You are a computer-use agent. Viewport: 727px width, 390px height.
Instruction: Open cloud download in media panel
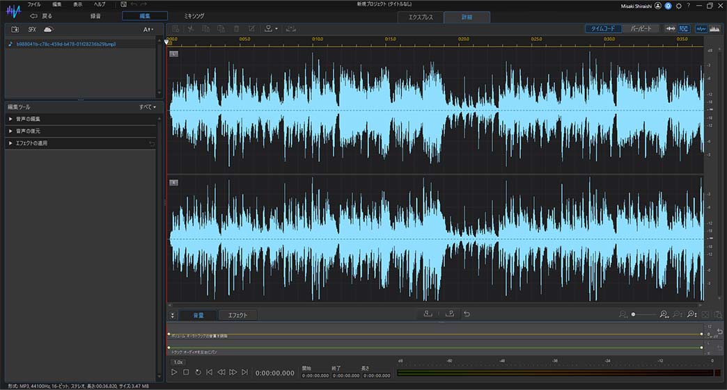48,29
